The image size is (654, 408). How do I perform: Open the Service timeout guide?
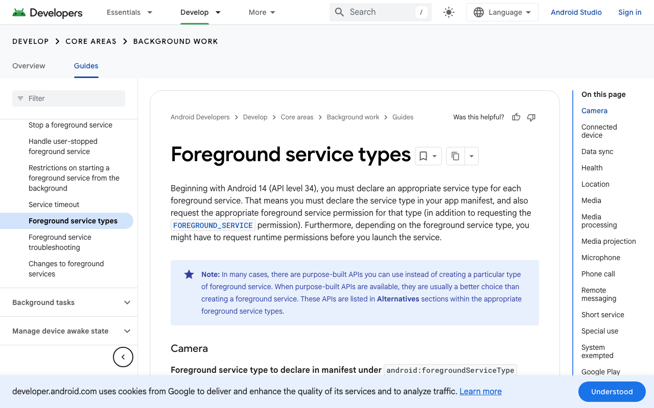tap(54, 205)
